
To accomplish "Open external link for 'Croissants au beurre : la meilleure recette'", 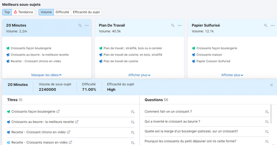I will pos(77,121).
